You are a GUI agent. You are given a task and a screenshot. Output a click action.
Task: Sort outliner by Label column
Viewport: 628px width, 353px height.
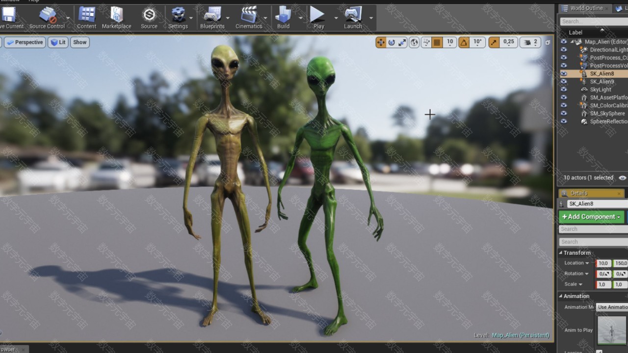pos(576,32)
